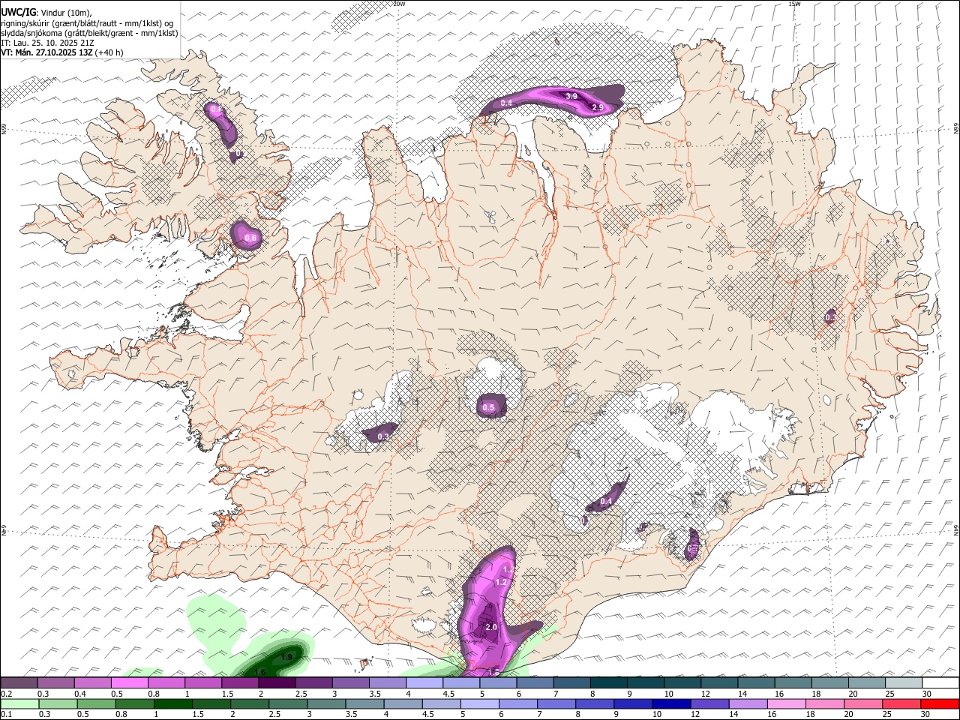Click the 'IT: Lau. 25. 10. 2025 21Z' line

tap(47, 43)
